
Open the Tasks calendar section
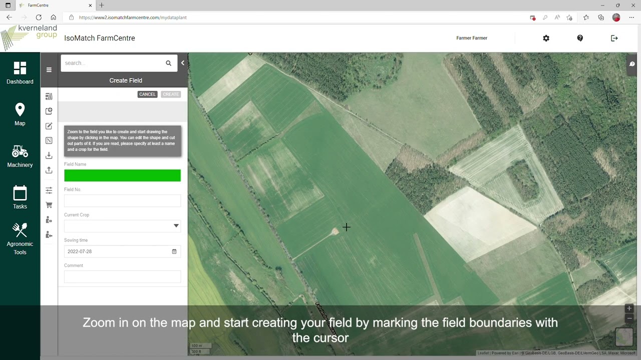click(x=20, y=197)
